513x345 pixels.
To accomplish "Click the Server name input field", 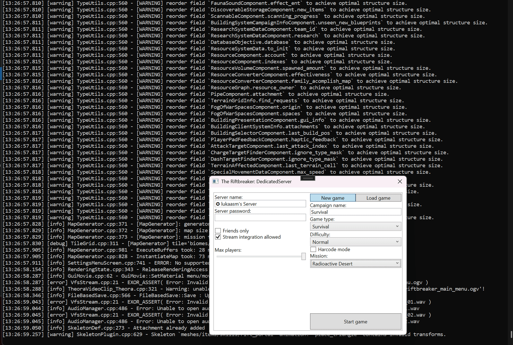I will [260, 204].
